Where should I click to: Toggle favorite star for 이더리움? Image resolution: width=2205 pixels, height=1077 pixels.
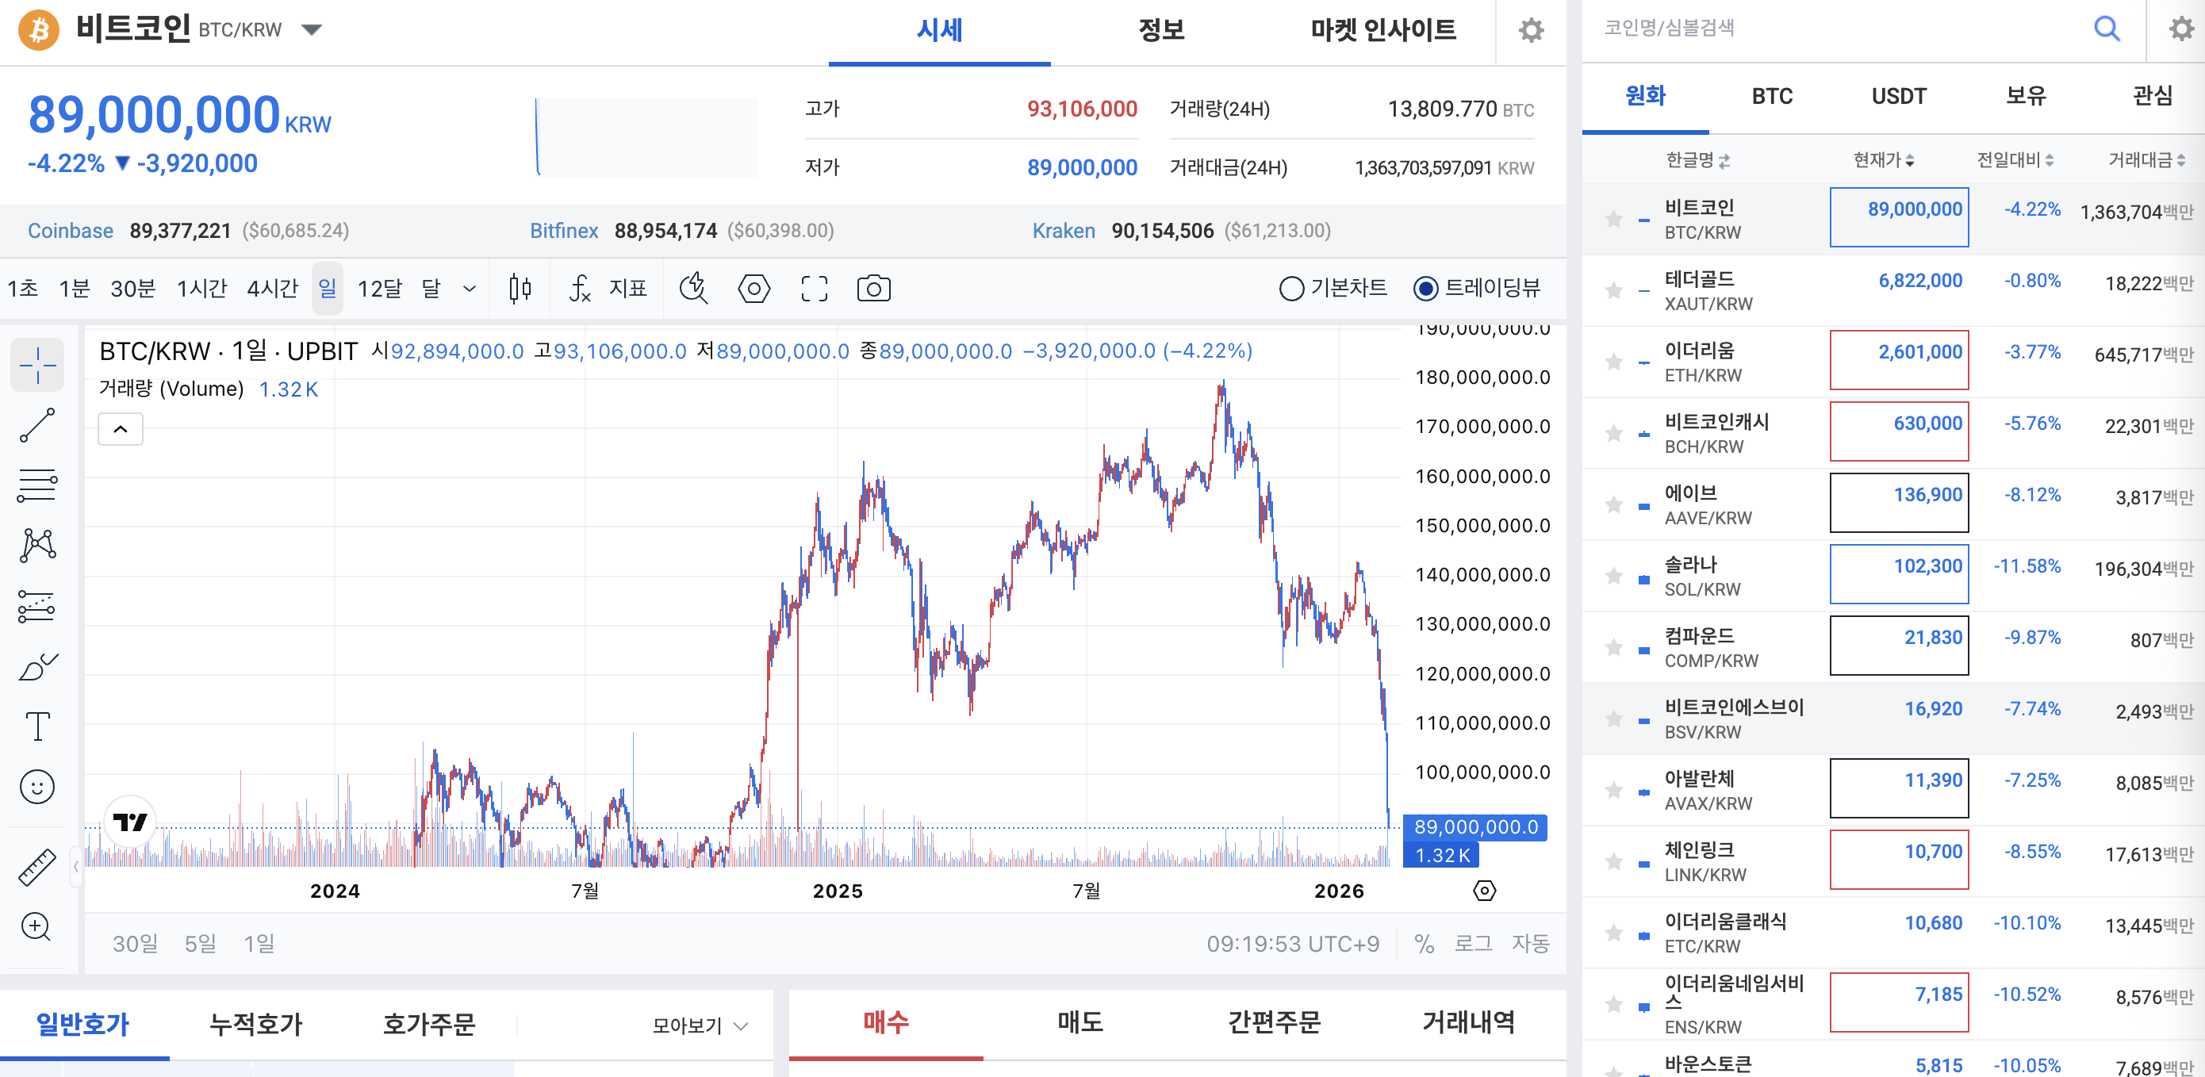click(x=1613, y=362)
